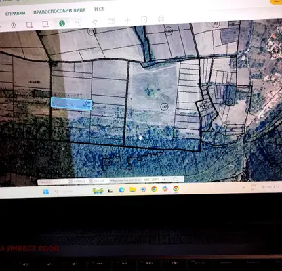
Task: Open Windows Start button
Action: (x=45, y=192)
